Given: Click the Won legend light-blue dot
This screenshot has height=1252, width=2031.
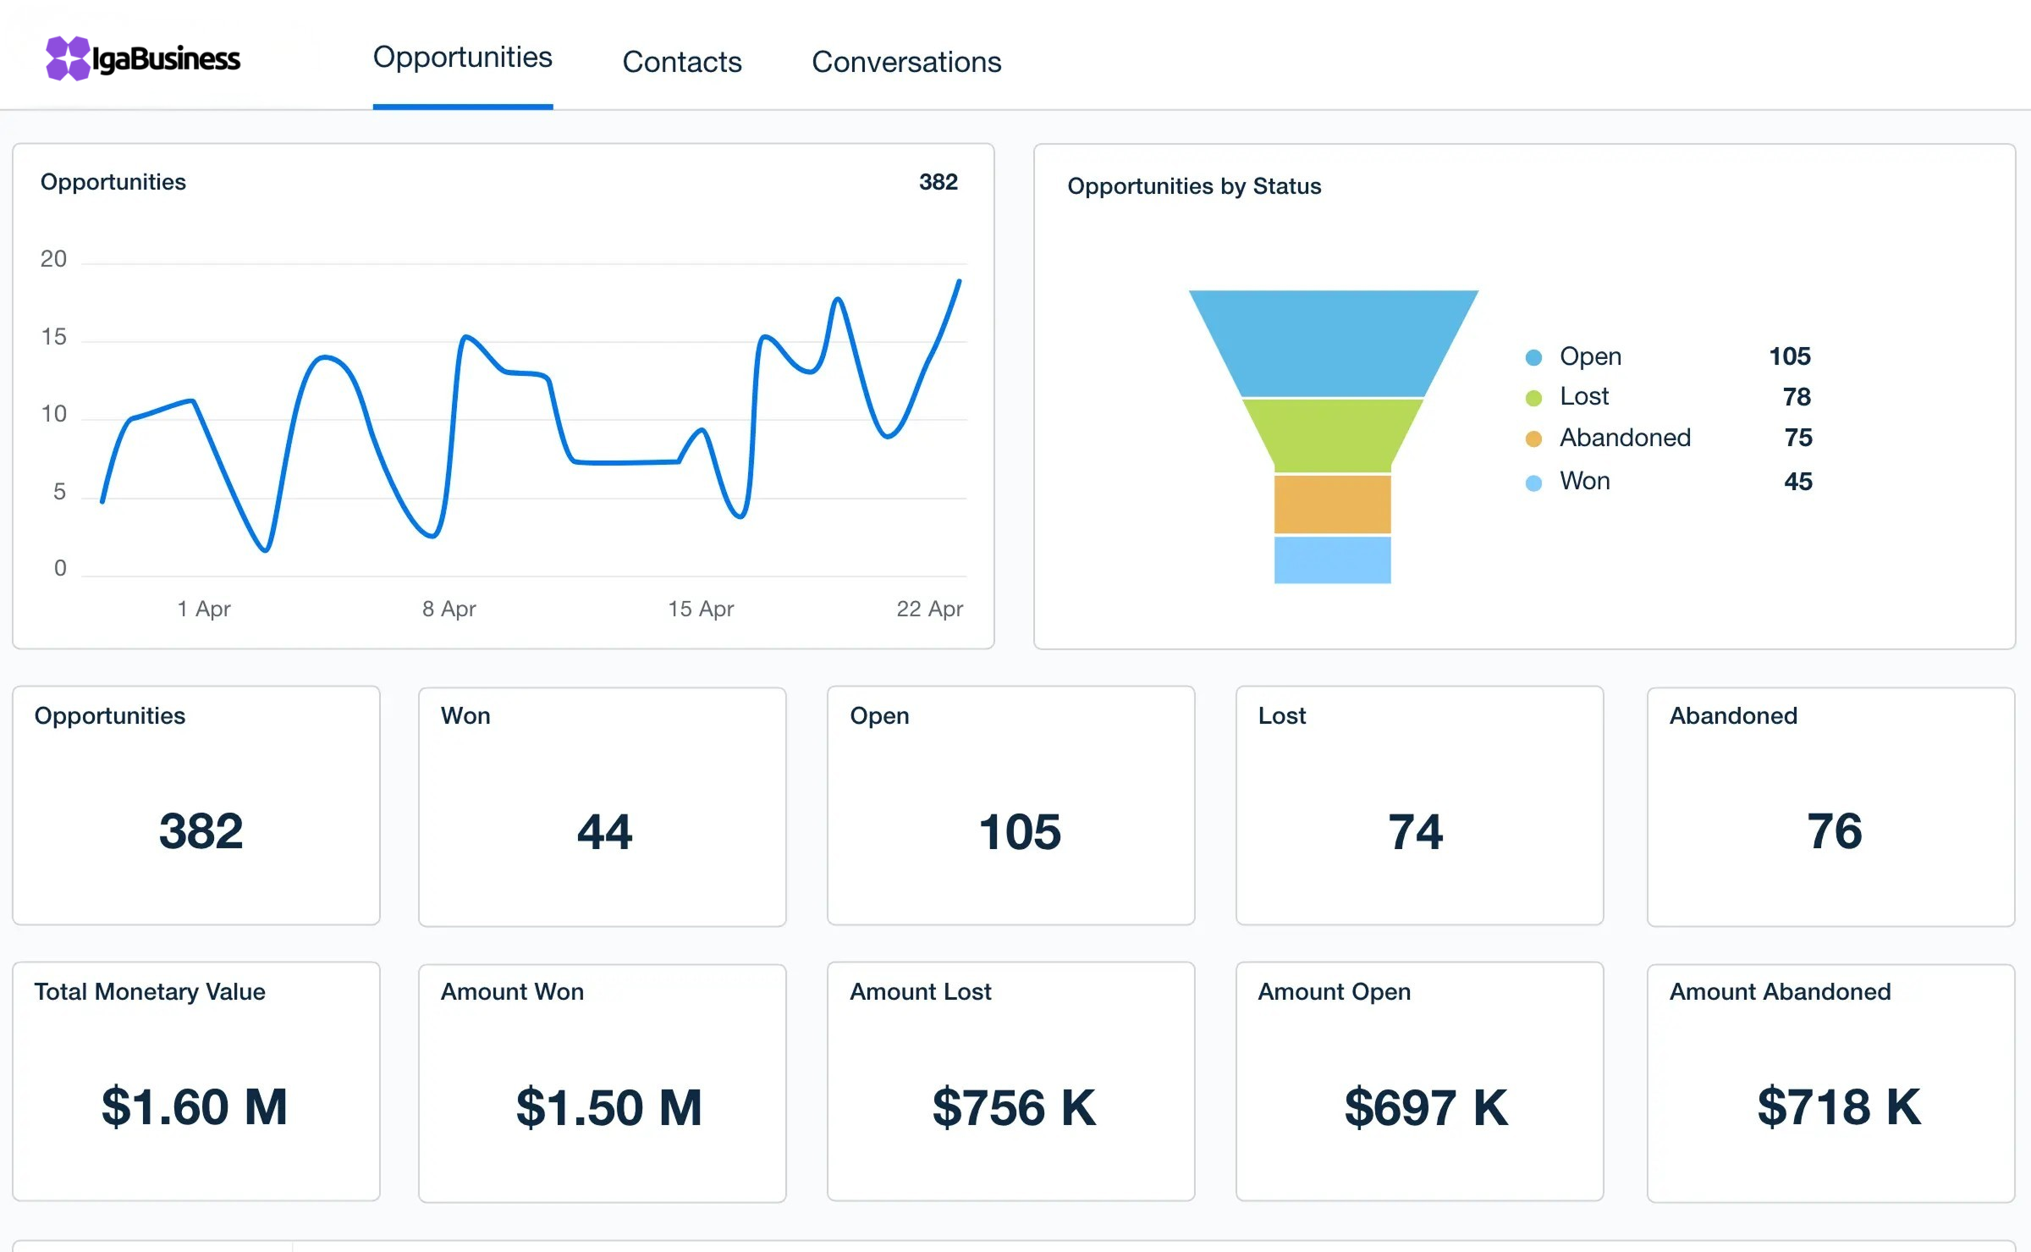Looking at the screenshot, I should pos(1533,483).
